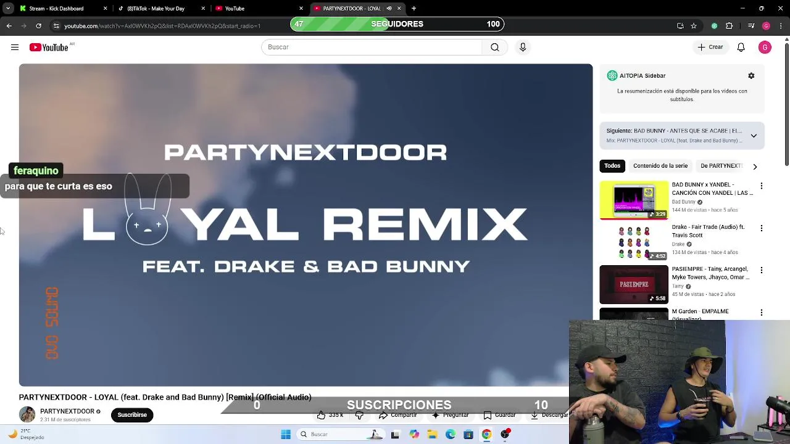Open Bad Bunny x Yandel video thumbnail
790x444 pixels.
click(x=634, y=200)
